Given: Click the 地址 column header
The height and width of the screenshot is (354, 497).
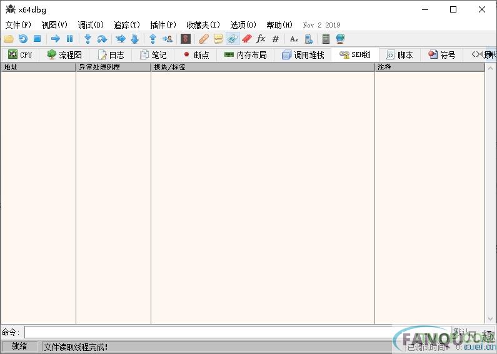Looking at the screenshot, I should (38, 67).
